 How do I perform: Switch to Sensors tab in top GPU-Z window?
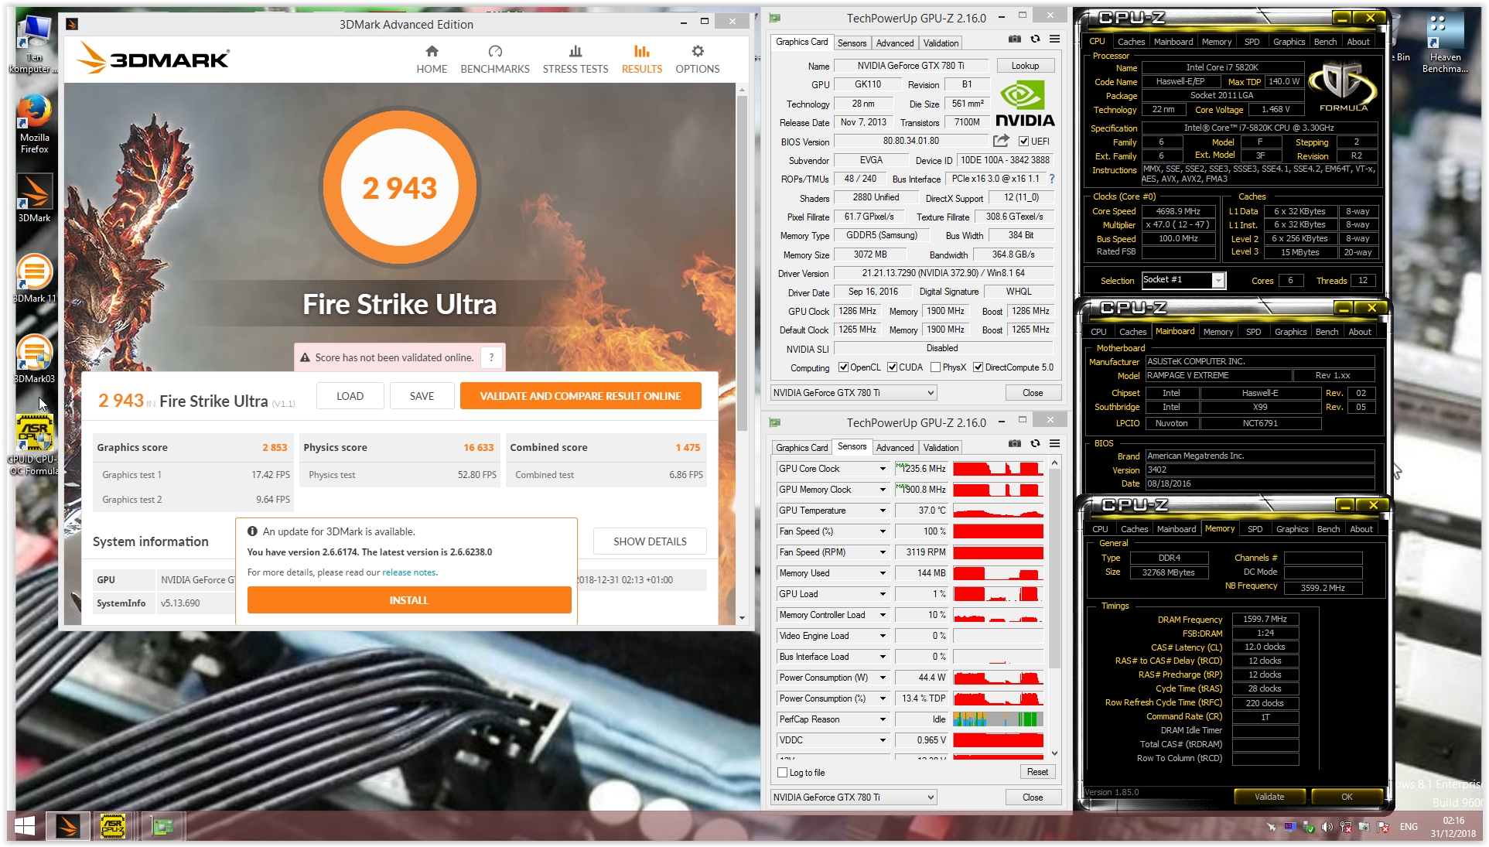tap(852, 43)
